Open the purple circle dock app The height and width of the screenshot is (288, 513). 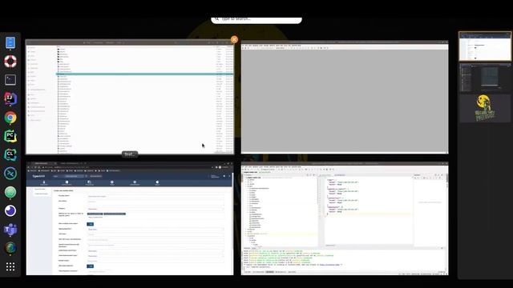(10, 211)
